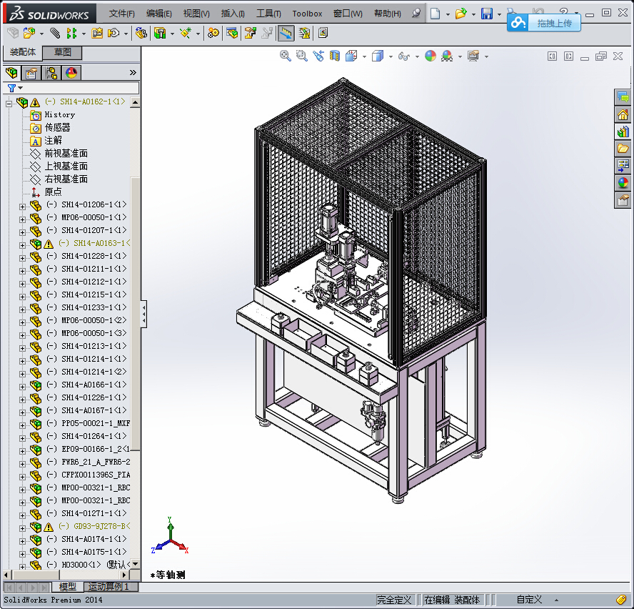
Task: Switch to the 草图 tab
Action: (x=62, y=52)
